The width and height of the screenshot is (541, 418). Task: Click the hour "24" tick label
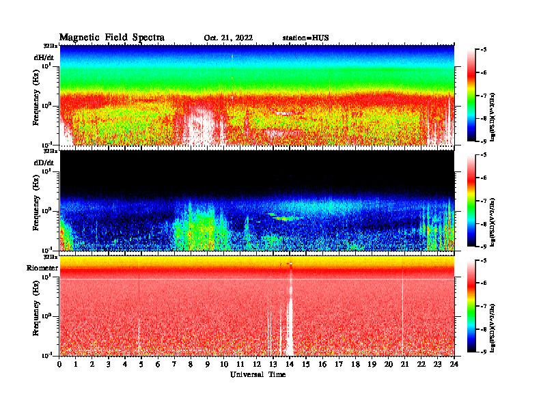coord(454,365)
